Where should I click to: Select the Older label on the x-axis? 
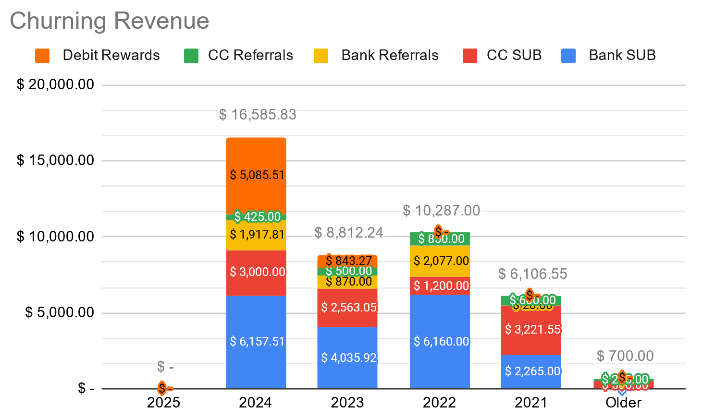(623, 403)
